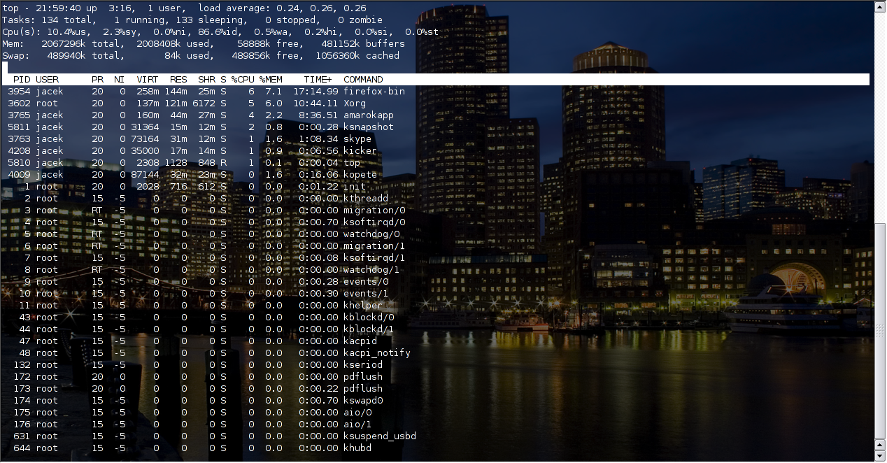Click the 8:36.51 time value
Viewport: 887px width, 463px height.
click(318, 115)
